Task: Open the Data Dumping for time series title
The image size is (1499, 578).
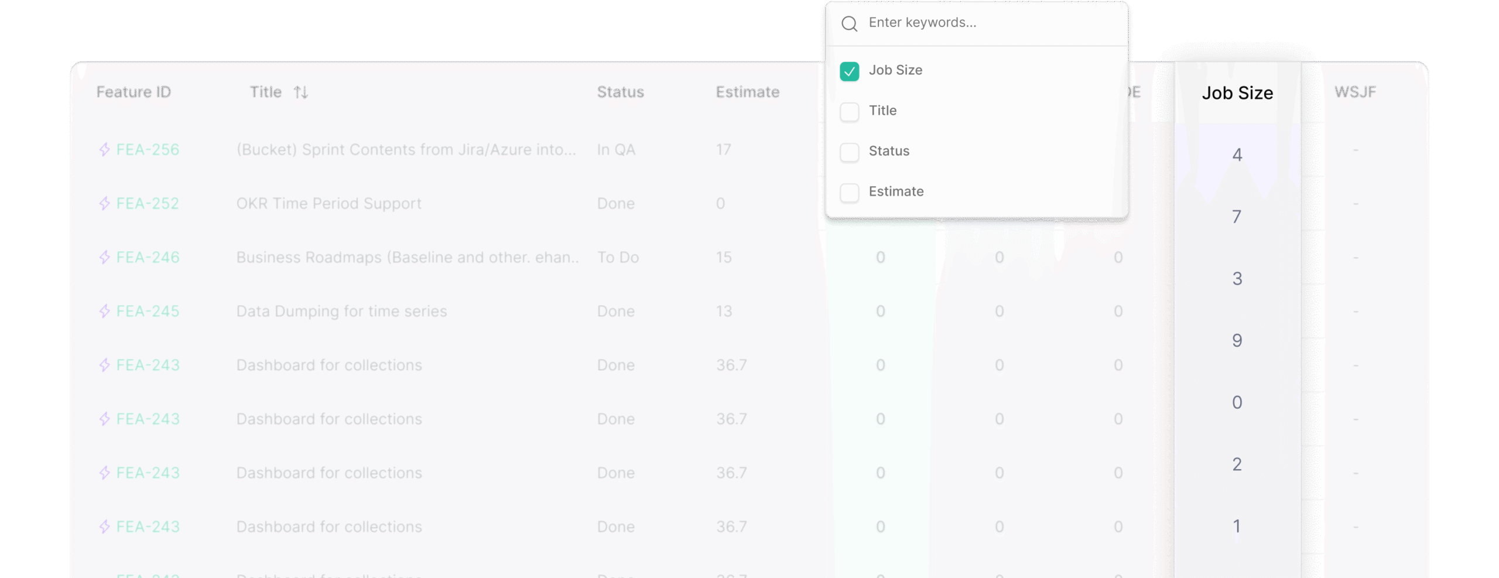Action: tap(341, 311)
